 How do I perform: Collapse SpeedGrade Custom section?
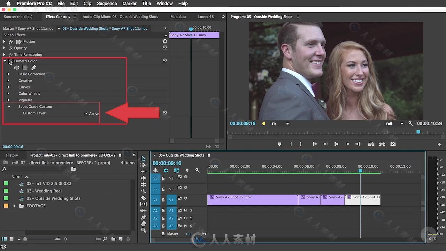coord(9,107)
